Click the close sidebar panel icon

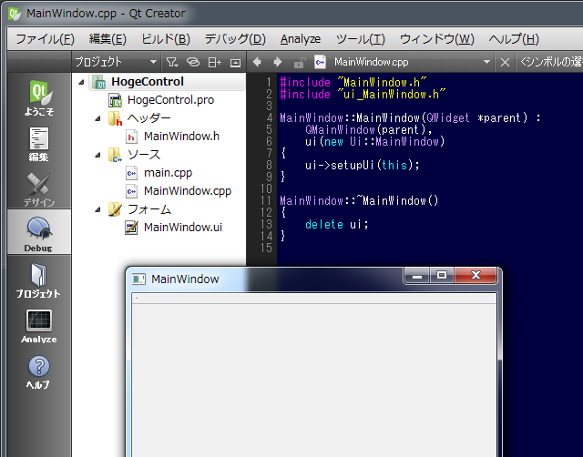coord(235,63)
